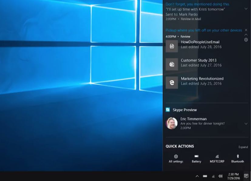Open the HowDoPeopleUseEmail document icon
This screenshot has width=251, height=181.
(172, 46)
